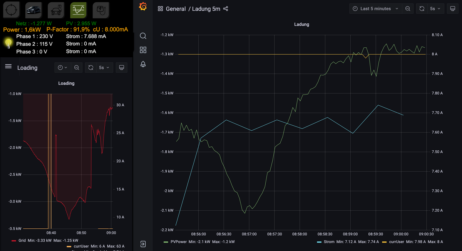Open Grafana search in sidebar
Viewport: 462px width, 251px height.
(x=143, y=36)
